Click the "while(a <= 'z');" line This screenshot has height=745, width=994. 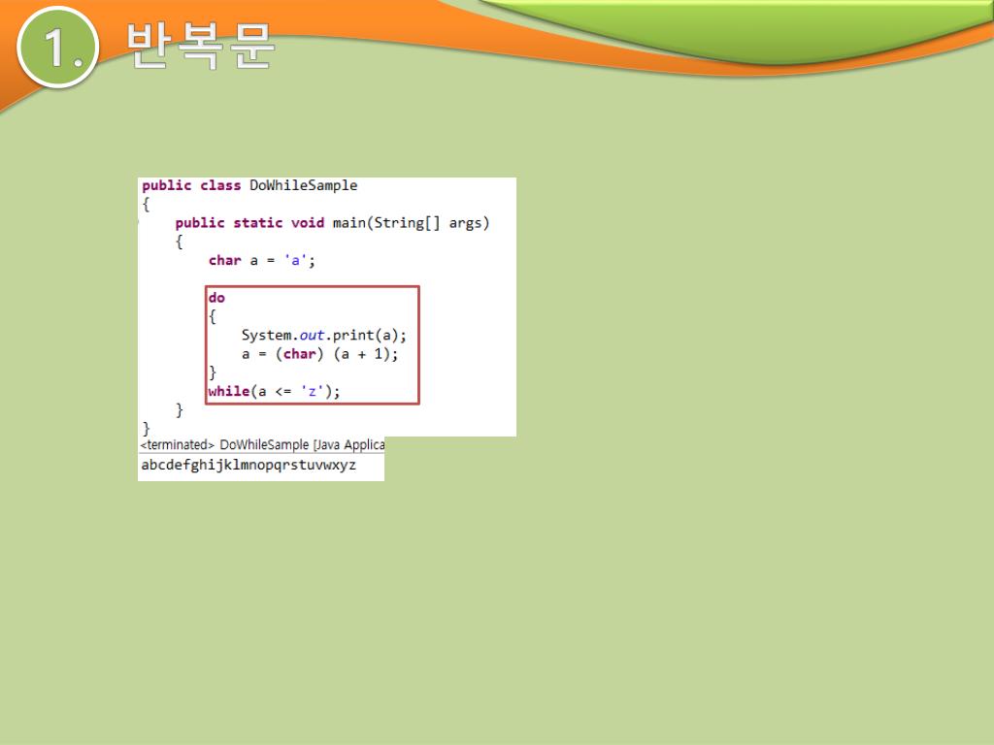click(274, 392)
